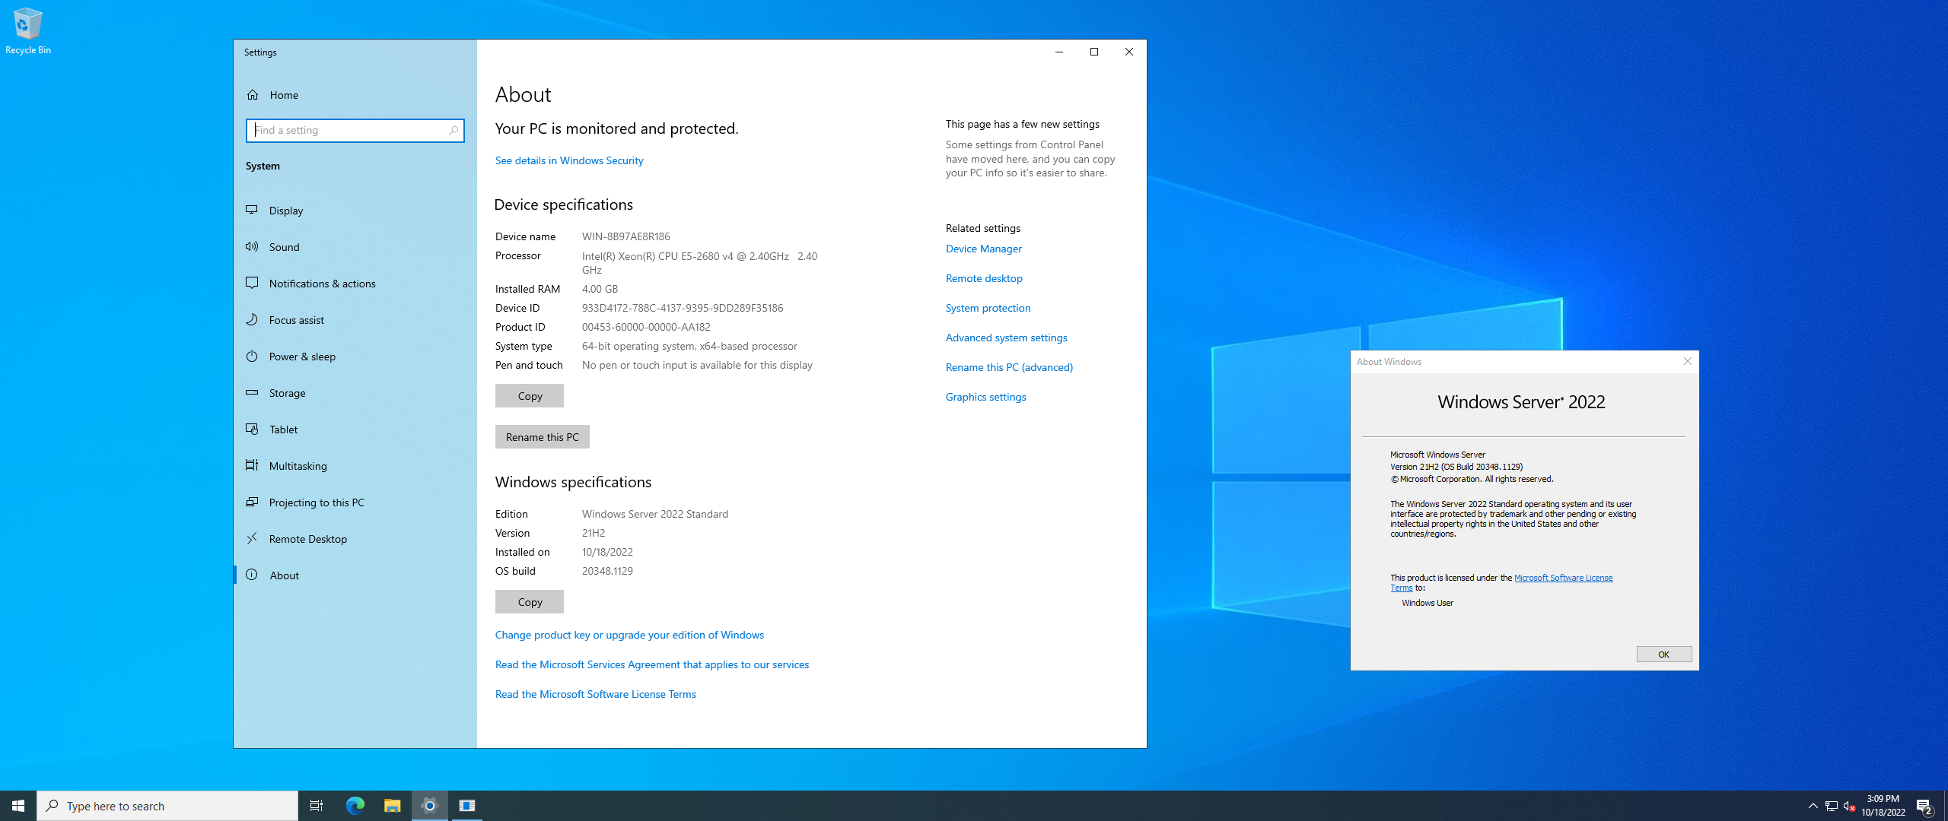Open Task View on the taskbar
1948x821 pixels.
[x=317, y=806]
